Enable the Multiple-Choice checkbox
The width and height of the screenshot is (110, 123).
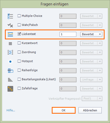(19, 16)
